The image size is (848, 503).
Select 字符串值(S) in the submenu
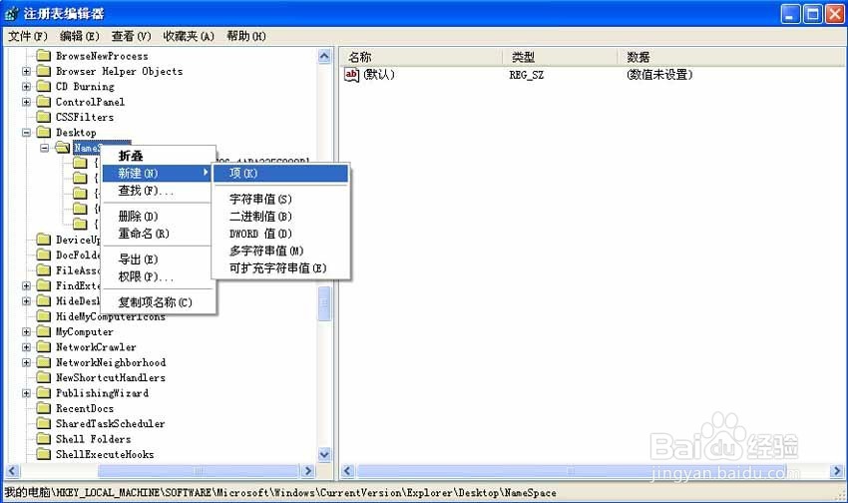tap(280, 199)
